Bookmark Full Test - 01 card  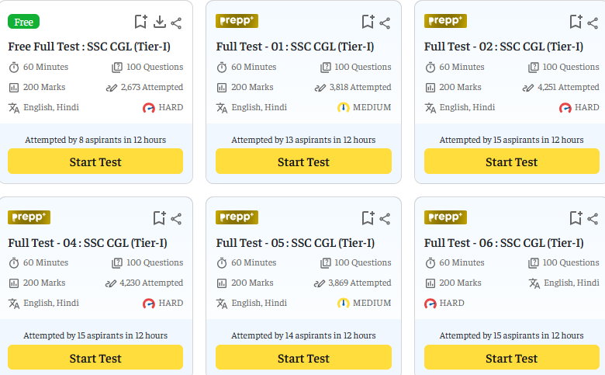pos(368,22)
